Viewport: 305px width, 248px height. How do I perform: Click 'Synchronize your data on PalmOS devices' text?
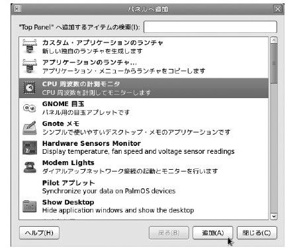pyautogui.click(x=109, y=191)
